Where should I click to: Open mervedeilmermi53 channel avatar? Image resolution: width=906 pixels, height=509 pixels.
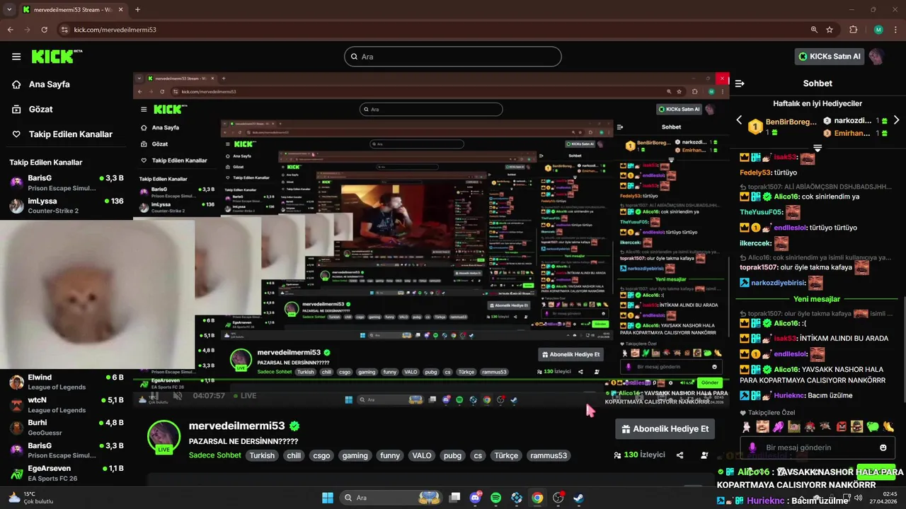pos(164,436)
